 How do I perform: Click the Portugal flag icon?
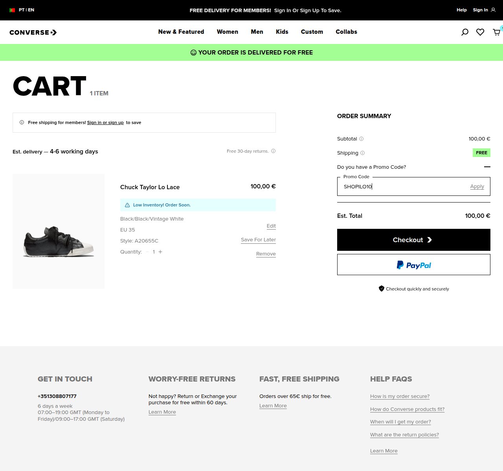(12, 10)
